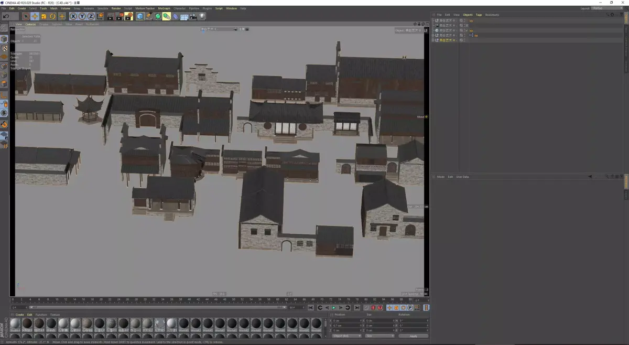Screen dimensions: 629x345
Task: Toggle Scale keyframe recording
Action: coord(396,308)
